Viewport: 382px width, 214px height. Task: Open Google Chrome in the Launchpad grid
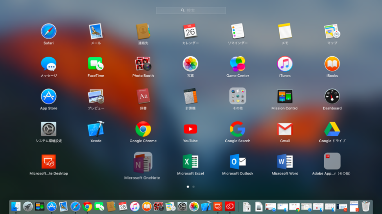(143, 129)
